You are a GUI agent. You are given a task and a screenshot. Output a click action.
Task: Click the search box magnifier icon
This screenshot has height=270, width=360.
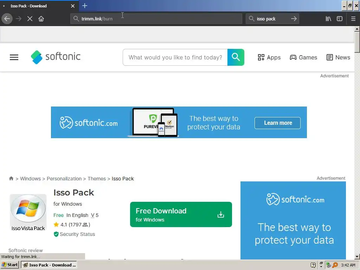252,19
